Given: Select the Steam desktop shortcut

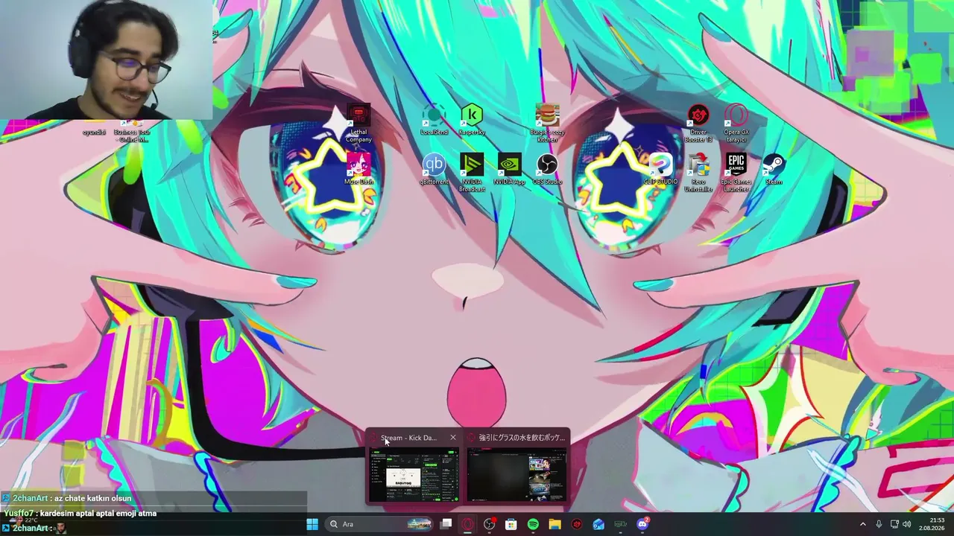Looking at the screenshot, I should tap(774, 169).
